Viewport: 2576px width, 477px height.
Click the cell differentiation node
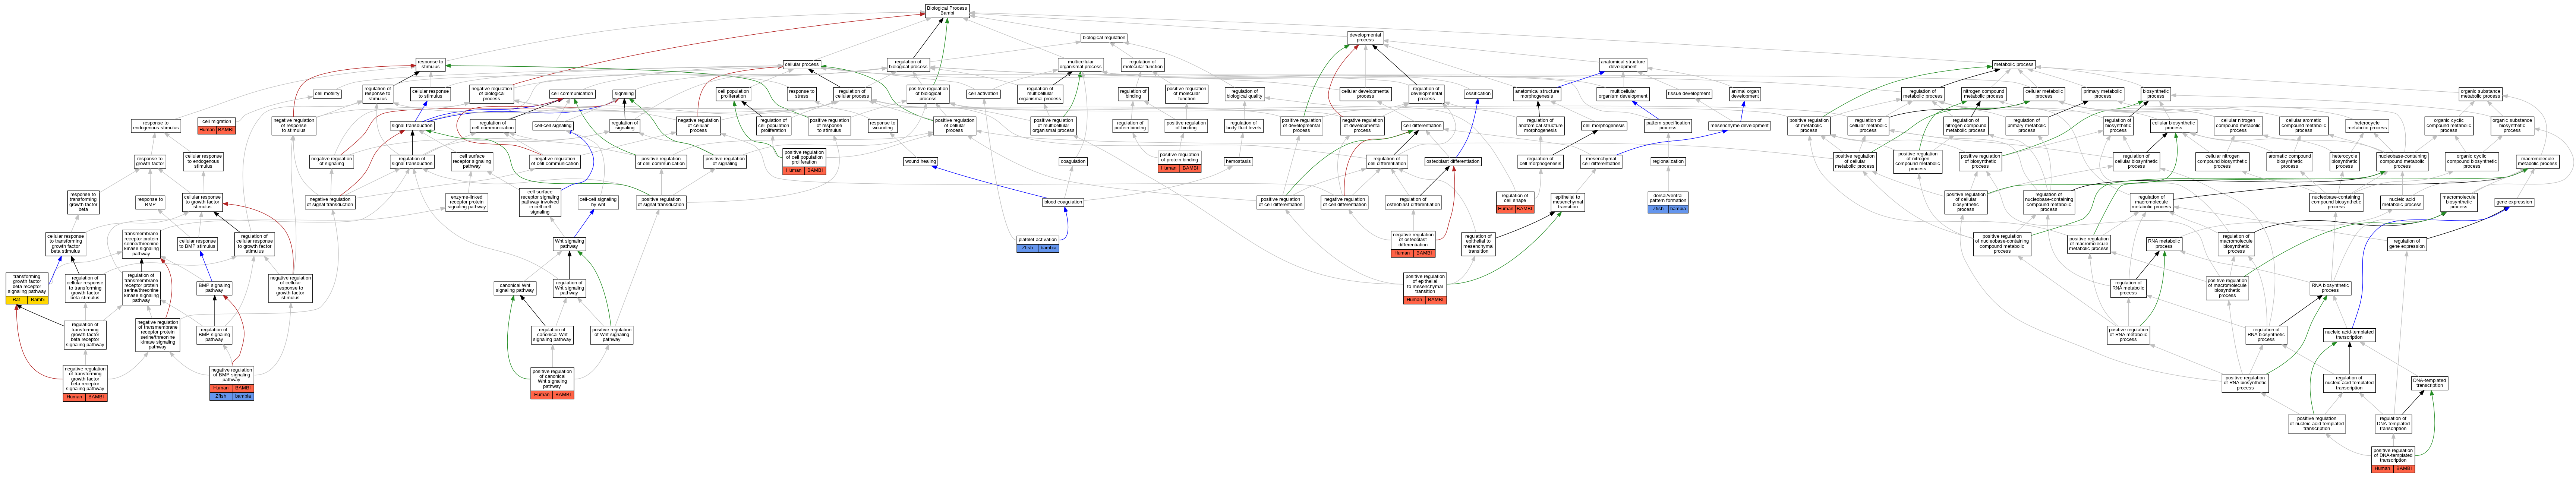tap(1422, 126)
